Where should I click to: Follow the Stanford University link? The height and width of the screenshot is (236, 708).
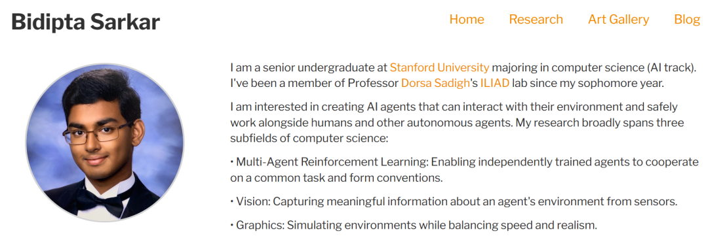(x=439, y=67)
